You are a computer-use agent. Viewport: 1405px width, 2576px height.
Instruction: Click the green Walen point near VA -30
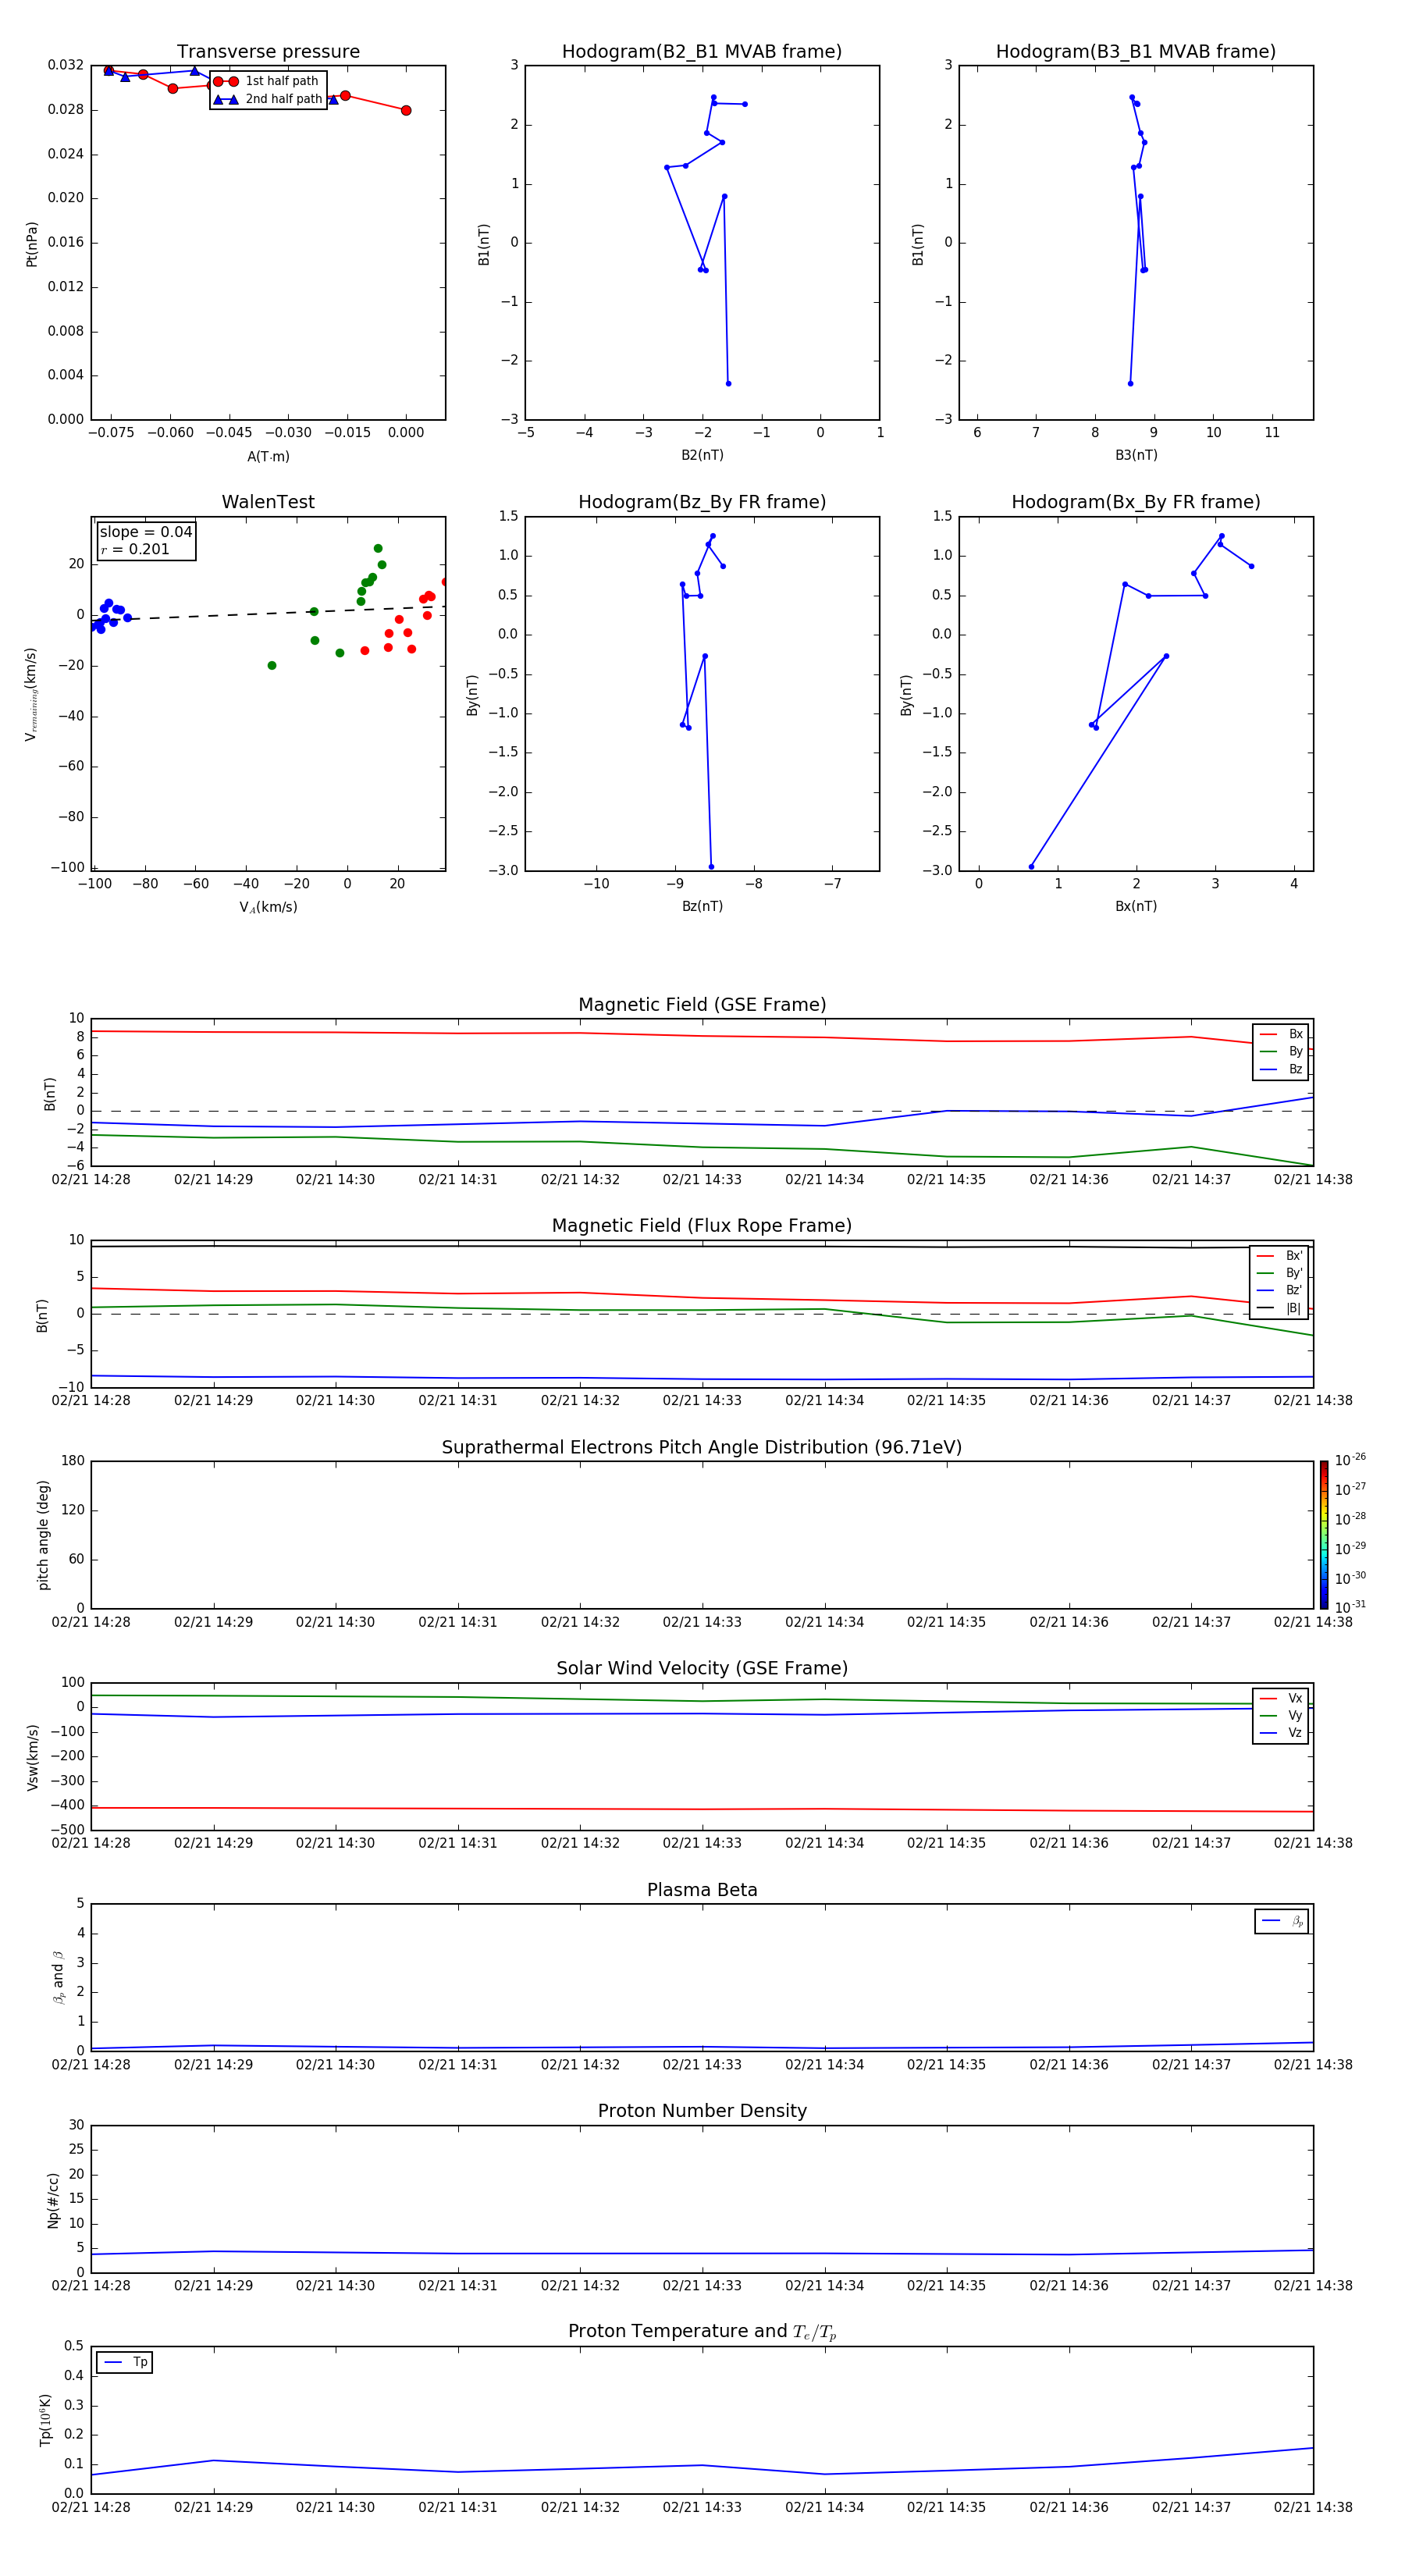coord(272,665)
